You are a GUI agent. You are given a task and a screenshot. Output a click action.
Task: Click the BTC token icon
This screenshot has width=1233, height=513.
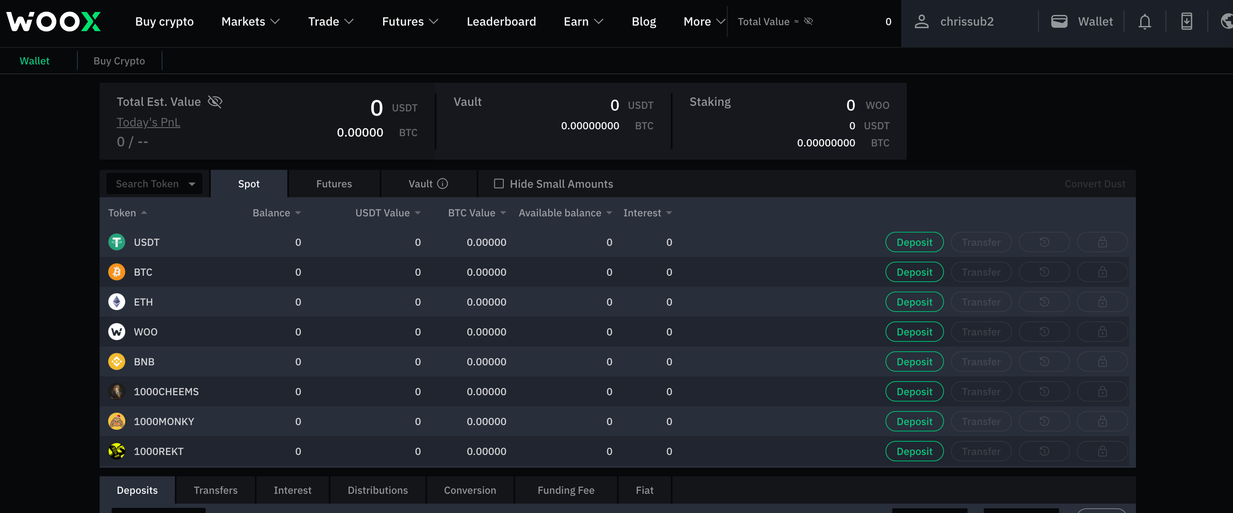116,272
